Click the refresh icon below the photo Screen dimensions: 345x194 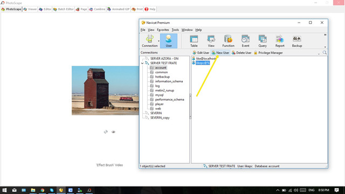106,131
